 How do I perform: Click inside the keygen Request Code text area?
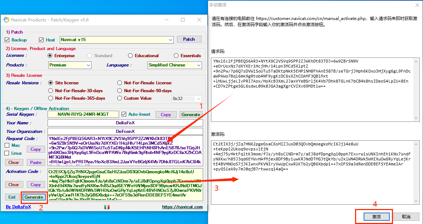tap(125, 150)
